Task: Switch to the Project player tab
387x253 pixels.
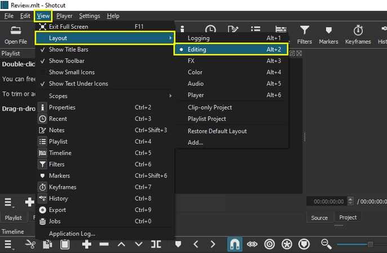Action: [x=348, y=217]
